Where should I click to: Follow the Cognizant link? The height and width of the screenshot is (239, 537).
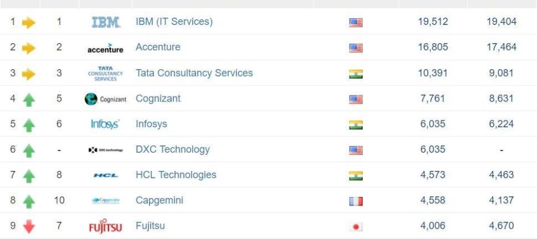point(158,98)
